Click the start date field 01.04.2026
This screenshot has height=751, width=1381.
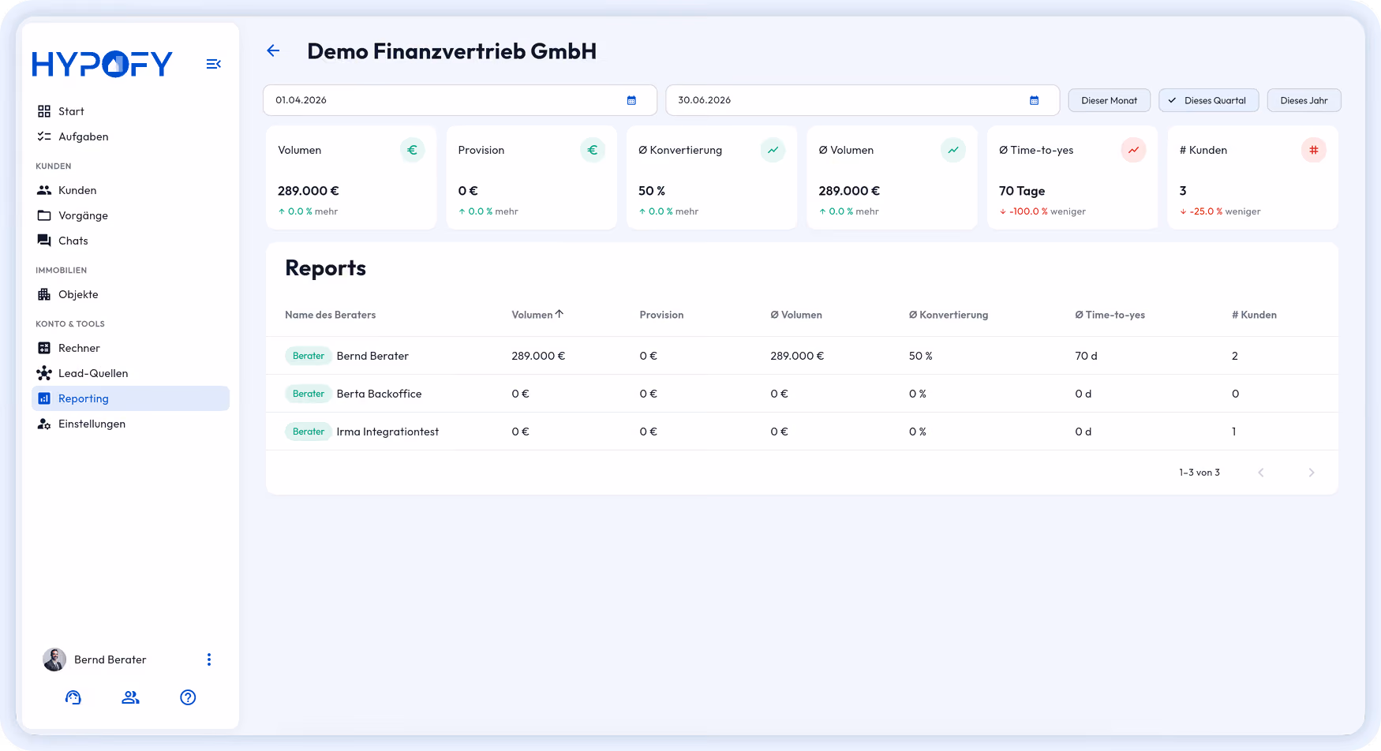click(x=459, y=100)
